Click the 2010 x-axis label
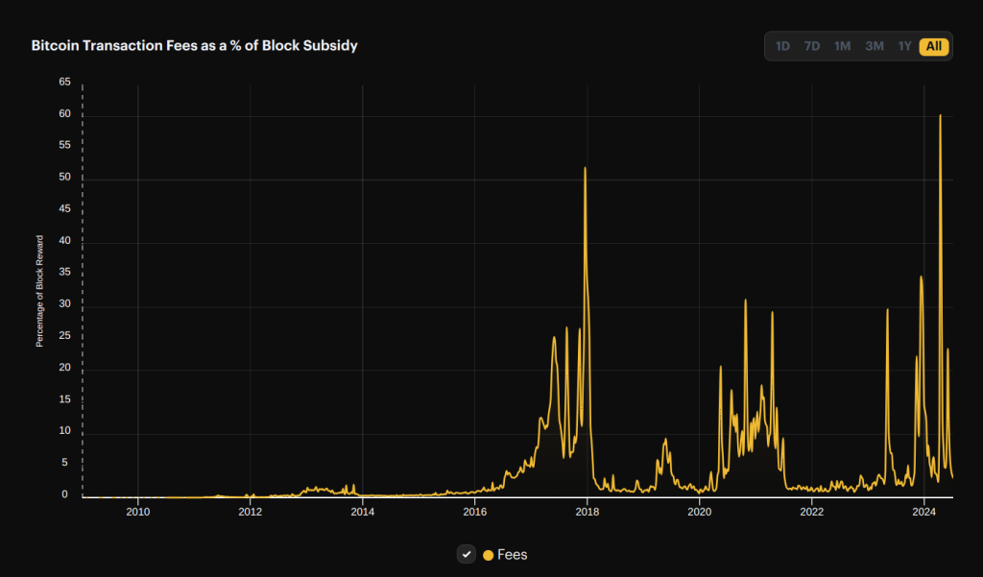This screenshot has width=983, height=577. 138,512
